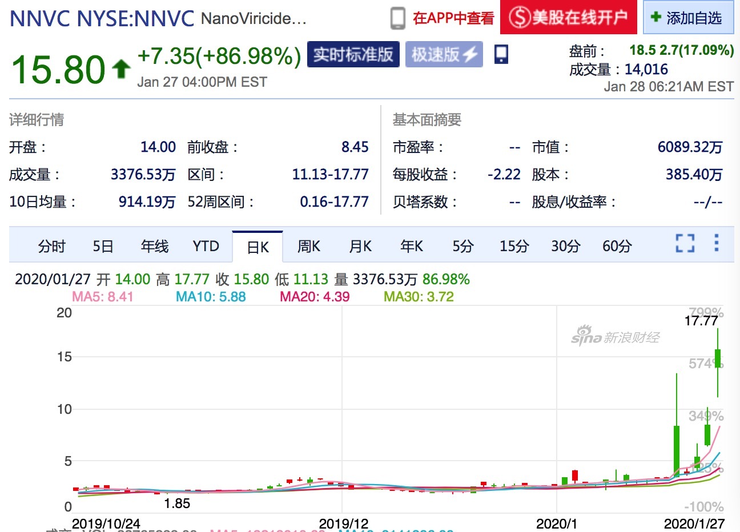
Task: Select the 5日 chart tab
Action: click(x=103, y=246)
